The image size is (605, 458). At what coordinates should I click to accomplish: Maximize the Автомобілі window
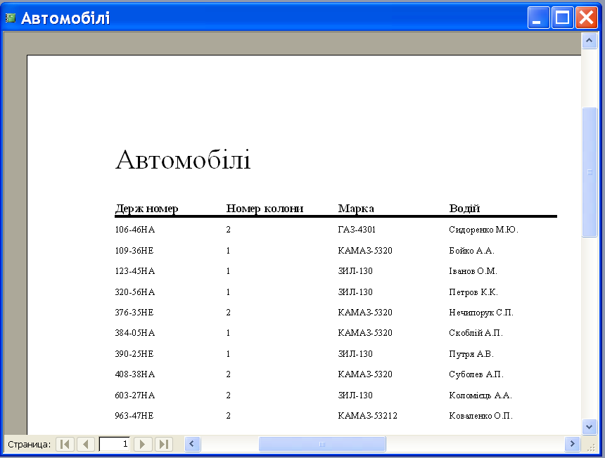point(562,18)
